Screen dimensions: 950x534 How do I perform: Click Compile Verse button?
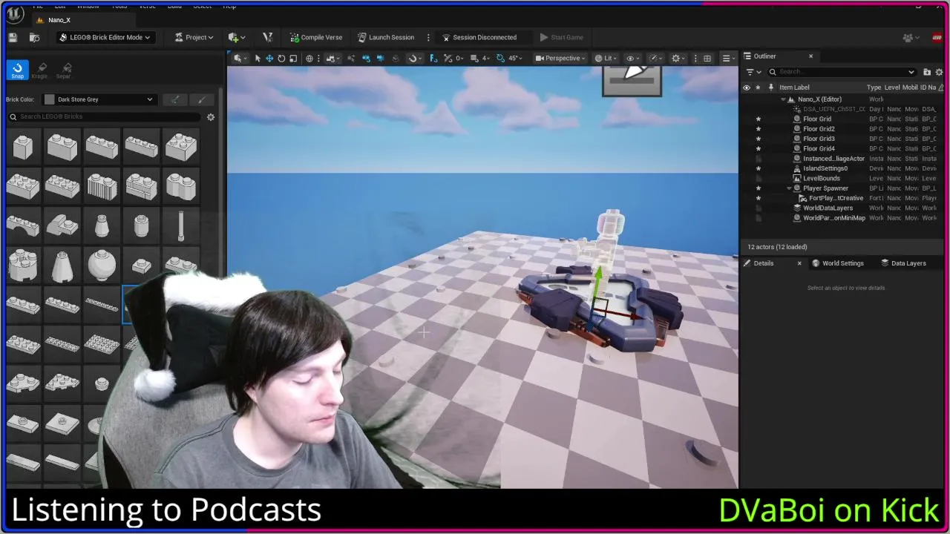[x=316, y=37]
